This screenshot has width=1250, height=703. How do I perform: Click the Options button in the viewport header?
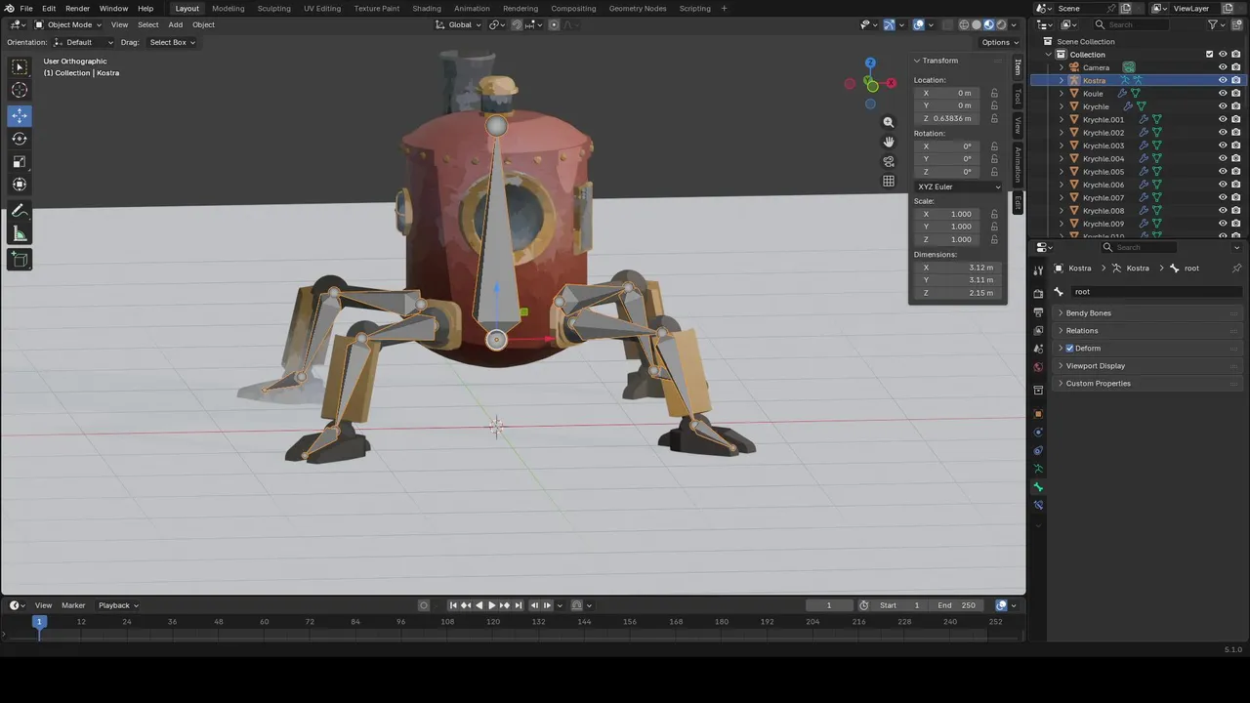pos(998,42)
